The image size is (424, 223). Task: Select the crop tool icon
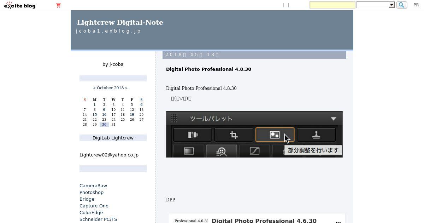click(x=234, y=135)
